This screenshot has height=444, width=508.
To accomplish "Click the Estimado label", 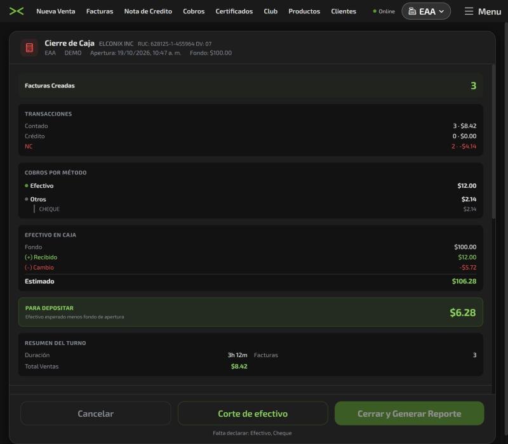I will [x=39, y=281].
